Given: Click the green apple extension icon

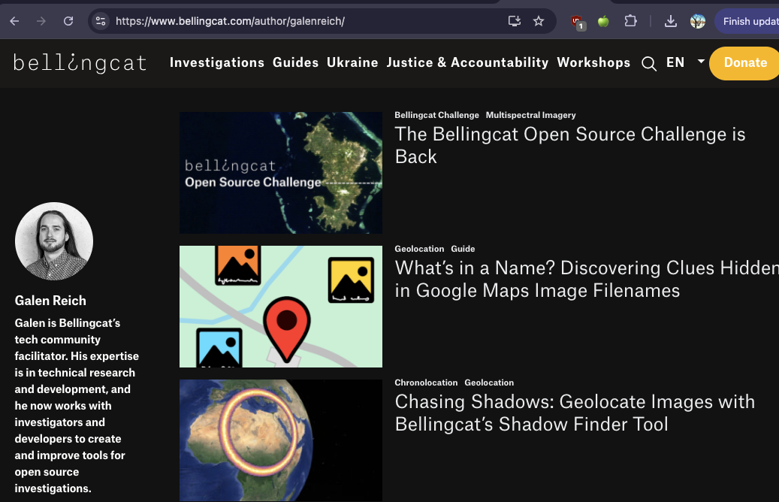Looking at the screenshot, I should [602, 21].
